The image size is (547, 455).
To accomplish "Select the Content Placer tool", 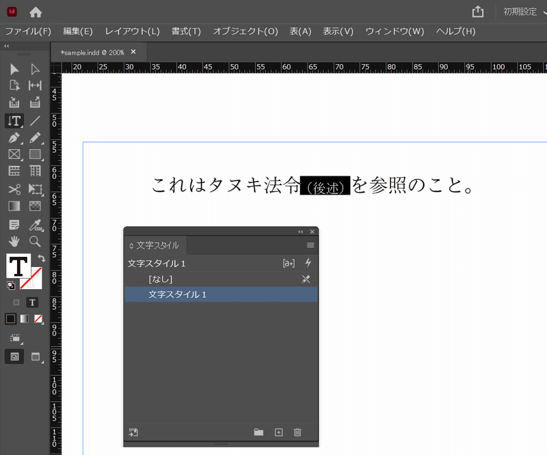I will pos(35,102).
